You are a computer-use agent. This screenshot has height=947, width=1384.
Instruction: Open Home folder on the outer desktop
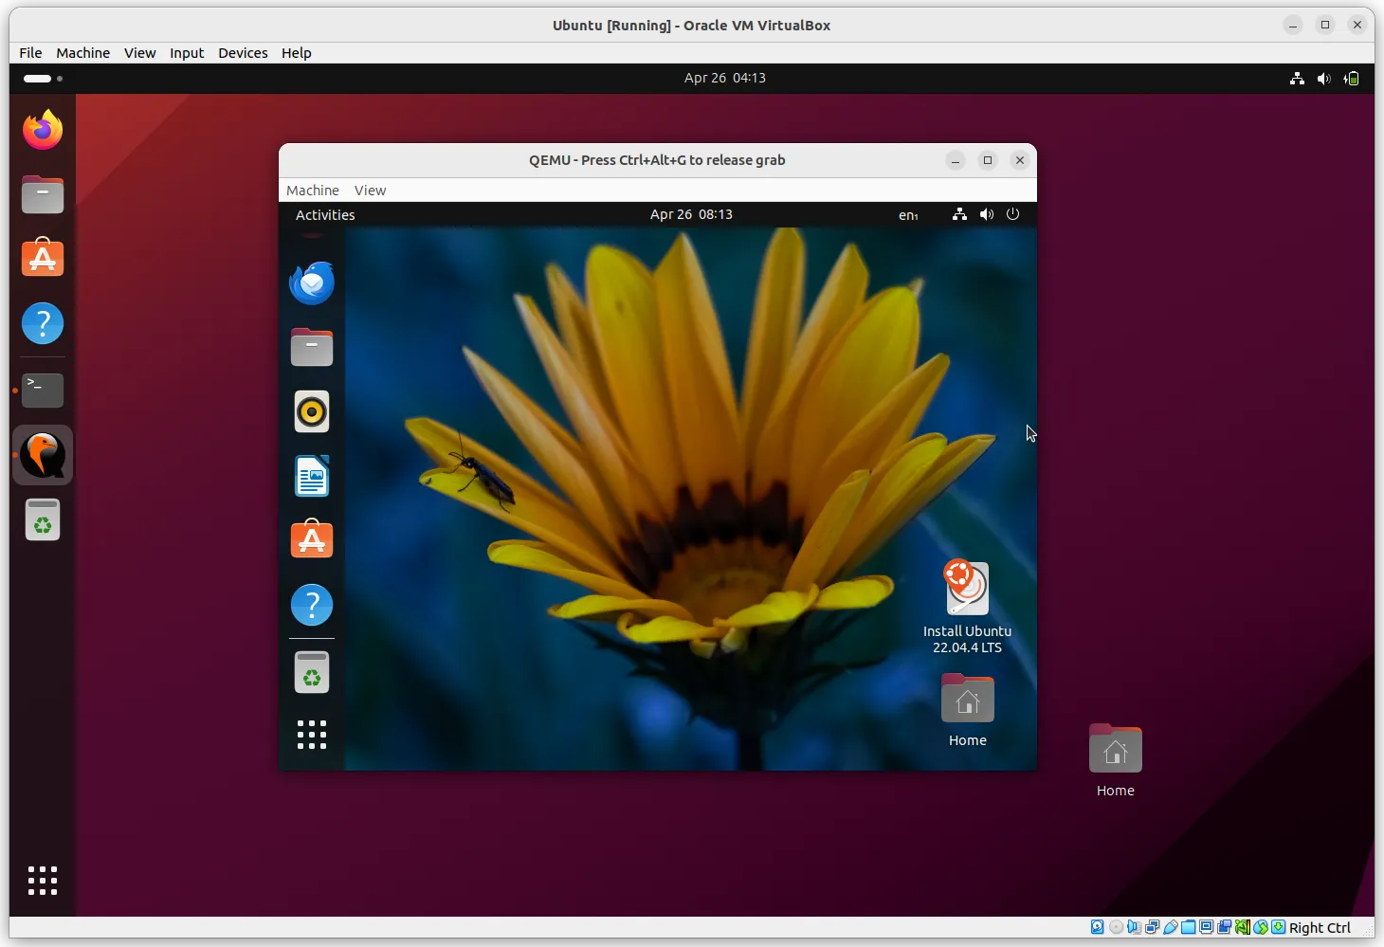coord(1116,760)
